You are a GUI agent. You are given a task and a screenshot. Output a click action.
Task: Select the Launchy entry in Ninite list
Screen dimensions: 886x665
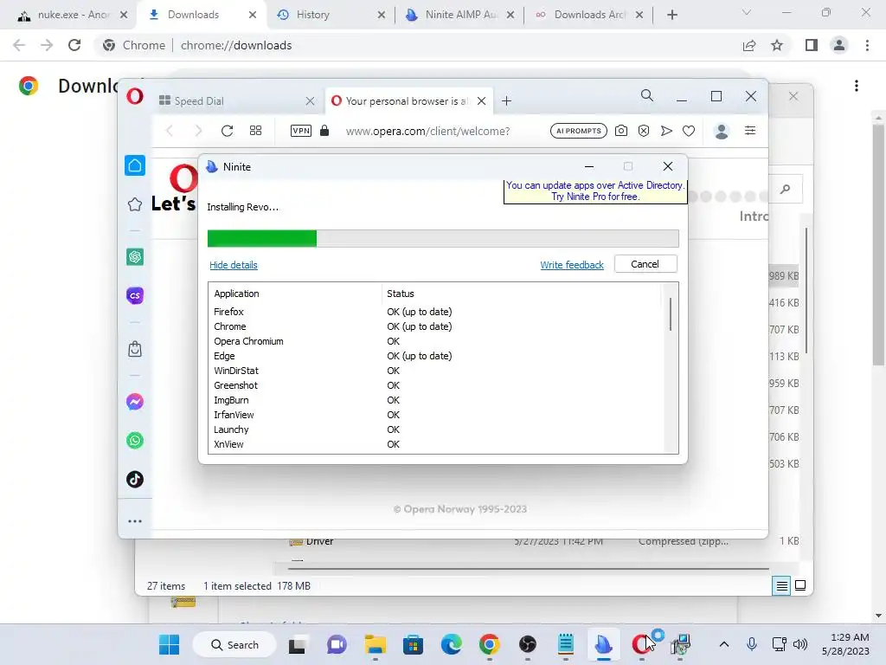click(434, 429)
